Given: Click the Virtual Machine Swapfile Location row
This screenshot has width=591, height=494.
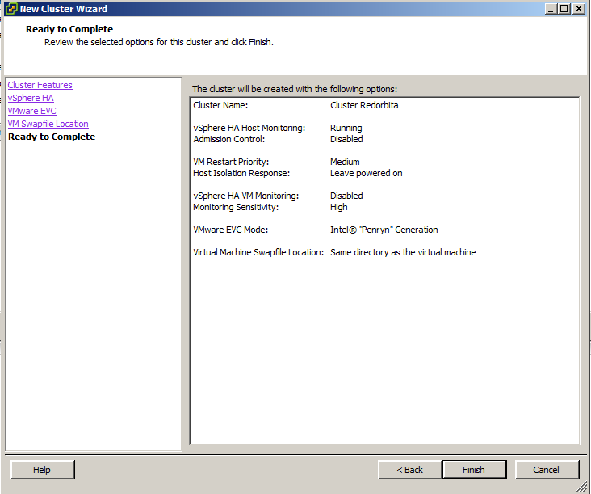Looking at the screenshot, I should click(x=334, y=252).
